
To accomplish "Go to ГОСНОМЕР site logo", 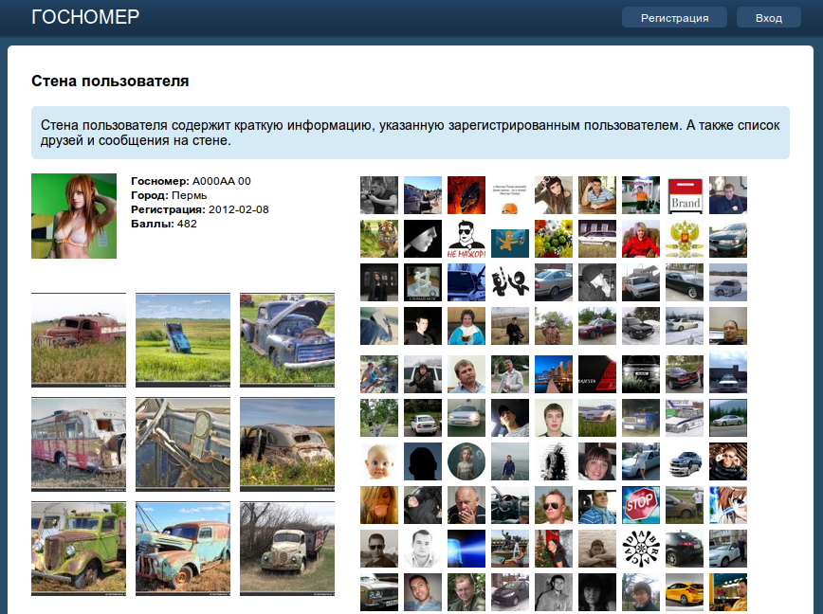I will click(x=85, y=17).
